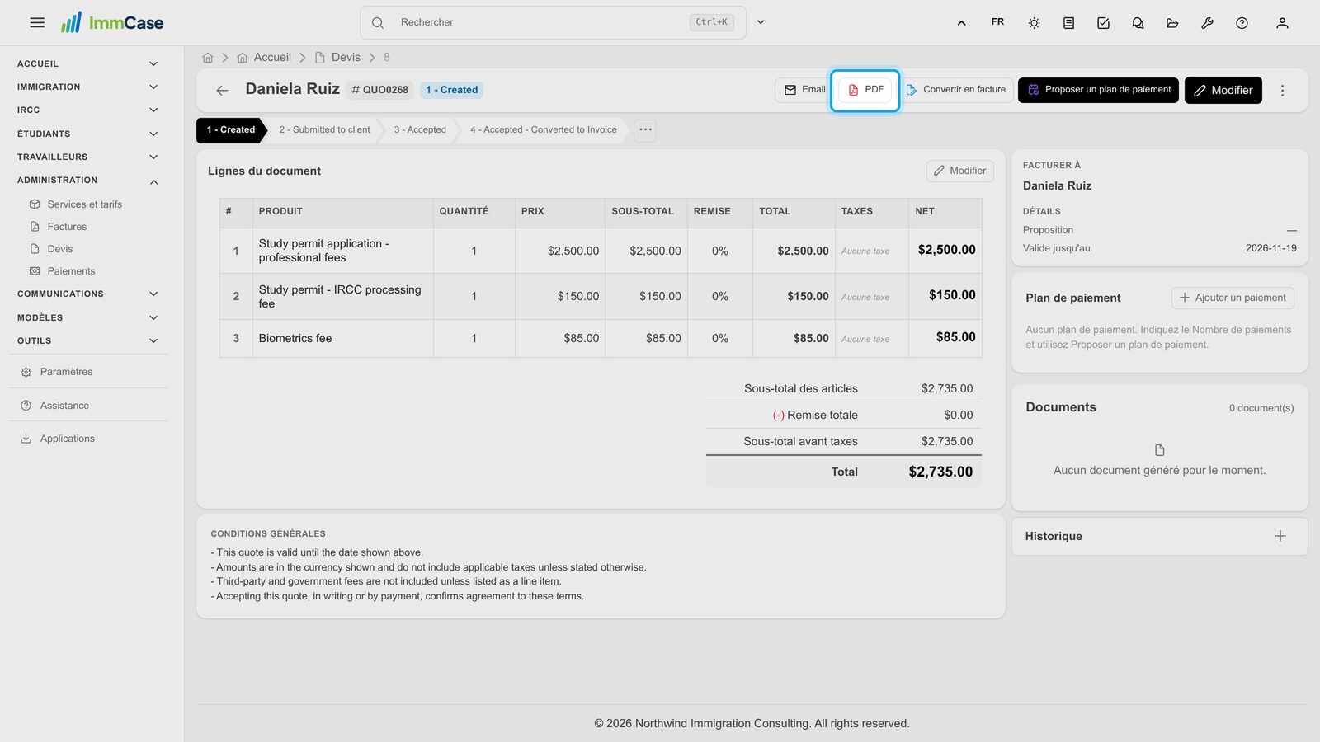Viewport: 1320px width, 742px height.
Task: Switch language with FR button
Action: pos(997,22)
